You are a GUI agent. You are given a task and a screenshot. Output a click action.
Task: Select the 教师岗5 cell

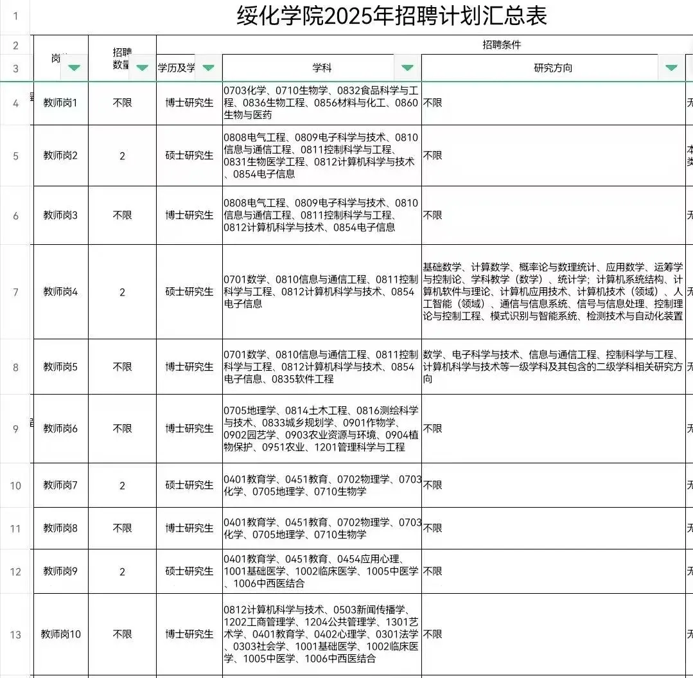point(60,368)
